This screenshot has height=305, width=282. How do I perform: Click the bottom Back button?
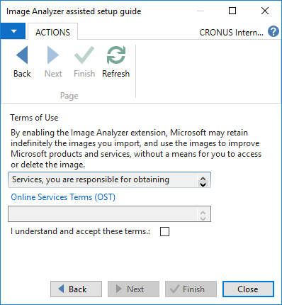76,289
